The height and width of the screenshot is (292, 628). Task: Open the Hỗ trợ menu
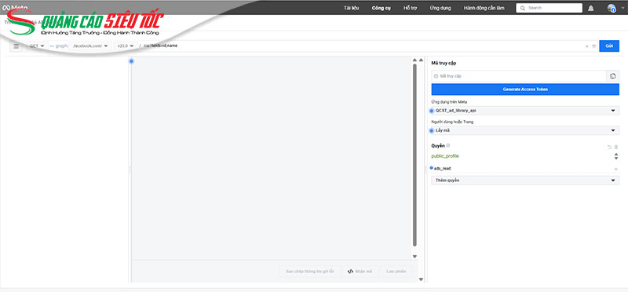pos(410,8)
